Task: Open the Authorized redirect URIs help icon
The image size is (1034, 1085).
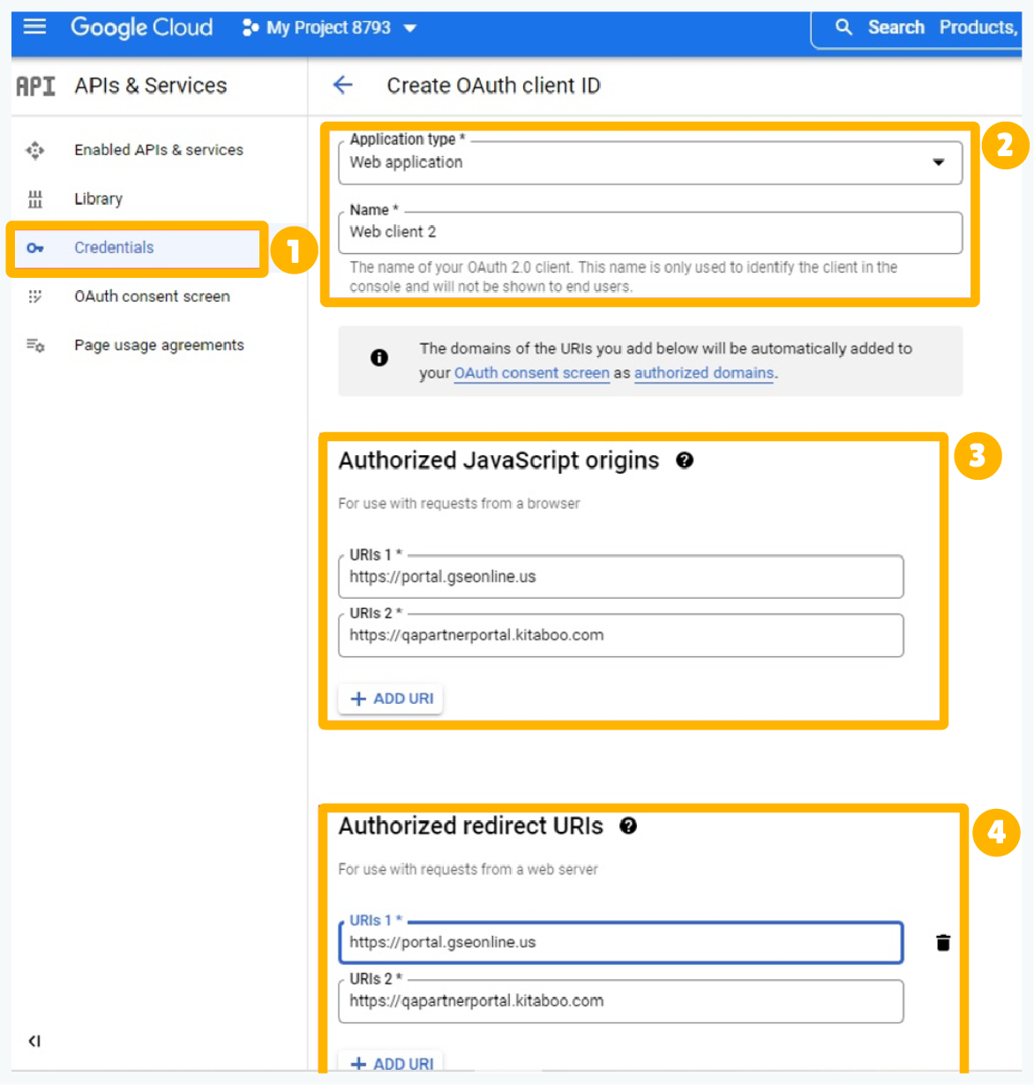Action: pos(627,826)
